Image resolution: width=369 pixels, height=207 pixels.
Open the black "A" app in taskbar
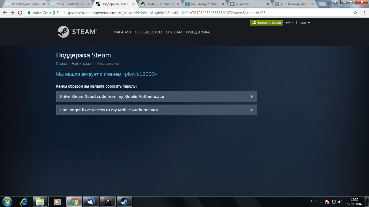(x=108, y=201)
